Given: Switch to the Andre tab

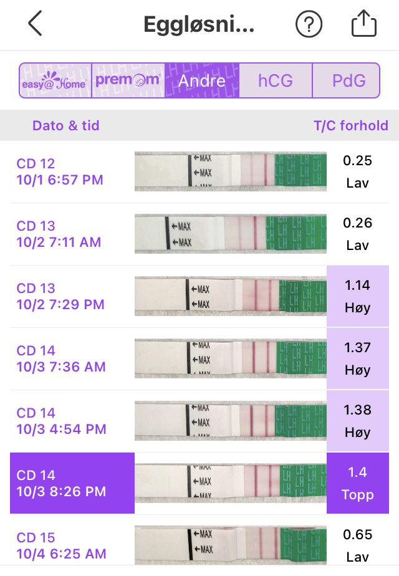Looking at the screenshot, I should (202, 80).
